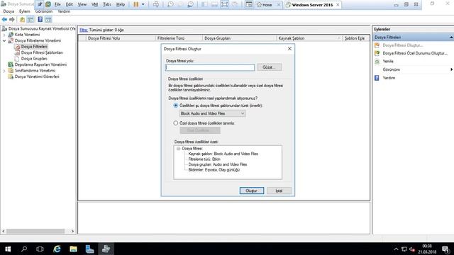
Task: Click the manage snapshots icon
Action: (x=191, y=4)
